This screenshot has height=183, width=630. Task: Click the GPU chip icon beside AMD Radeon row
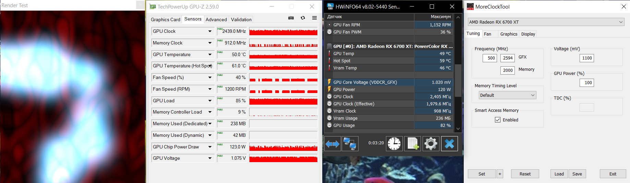coord(329,46)
